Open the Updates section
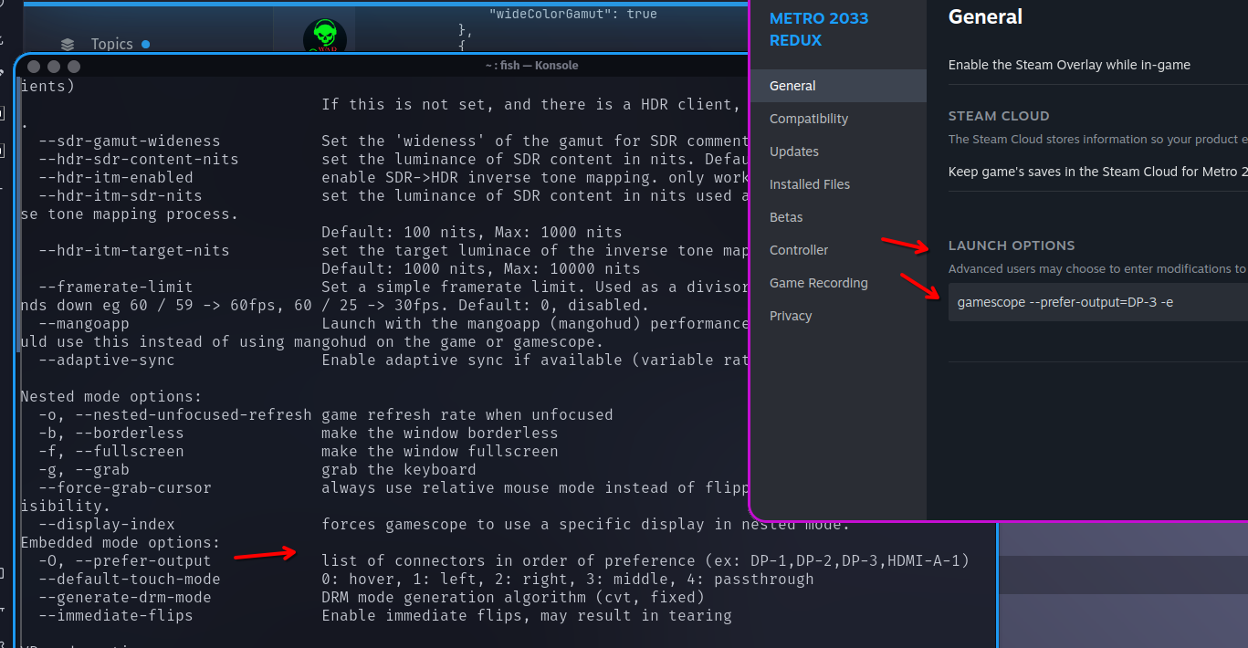Viewport: 1248px width, 648px height. [x=793, y=152]
